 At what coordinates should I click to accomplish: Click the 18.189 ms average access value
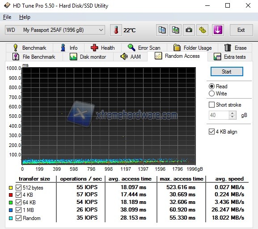pos(133,202)
